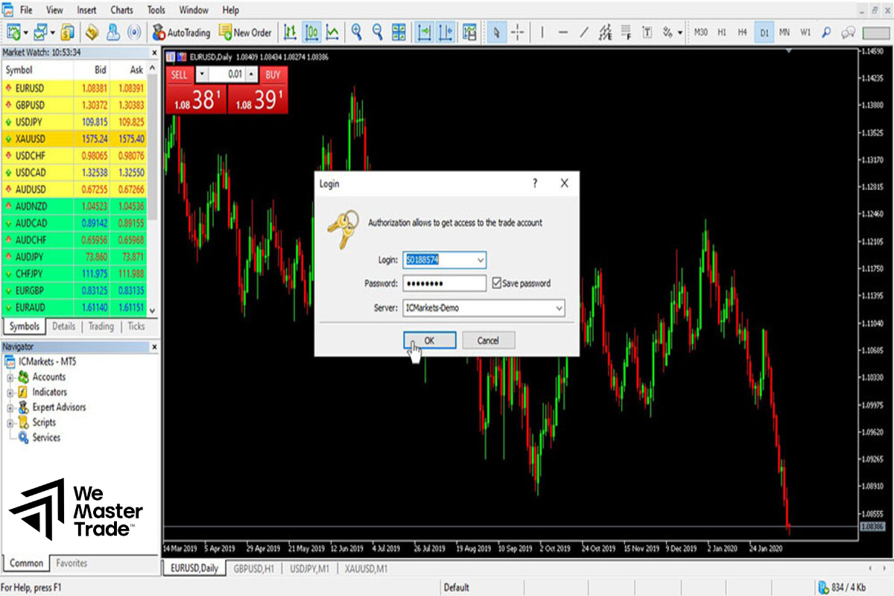Toggle the Save password checkbox
Viewport: 894px width, 596px height.
(x=497, y=283)
